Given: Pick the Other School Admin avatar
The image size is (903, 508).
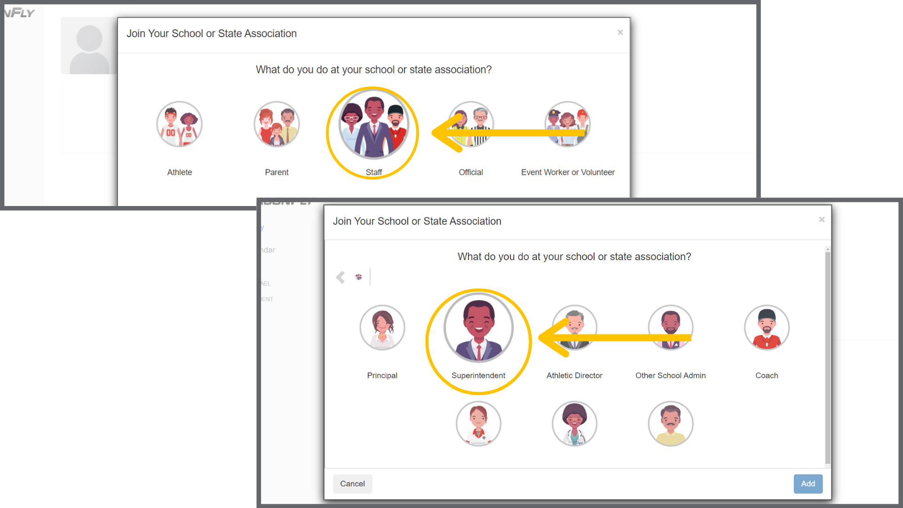Looking at the screenshot, I should point(671,327).
